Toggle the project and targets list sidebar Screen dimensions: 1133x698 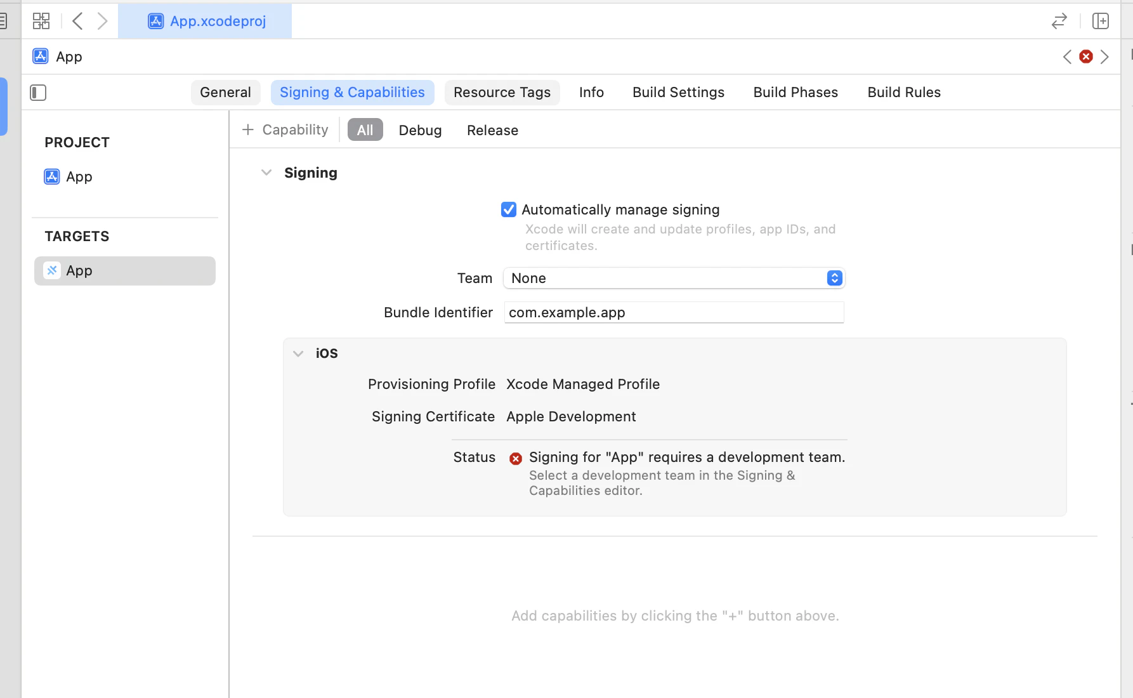38,93
